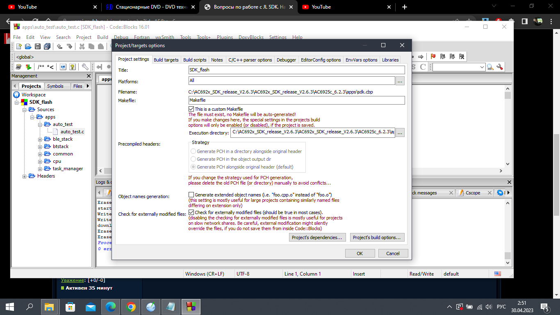Select auto_test.c in the project tree
Screen dimensions: 560x315
coord(72,132)
